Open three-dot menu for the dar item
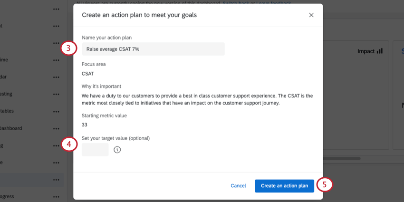Image resolution: width=404 pixels, height=202 pixels. click(x=57, y=77)
